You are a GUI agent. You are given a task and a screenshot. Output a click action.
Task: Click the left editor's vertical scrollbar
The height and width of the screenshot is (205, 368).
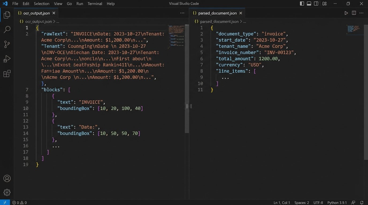187,80
